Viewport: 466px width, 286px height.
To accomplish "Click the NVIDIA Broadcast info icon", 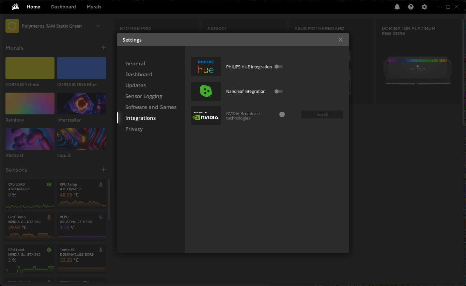I will point(282,114).
